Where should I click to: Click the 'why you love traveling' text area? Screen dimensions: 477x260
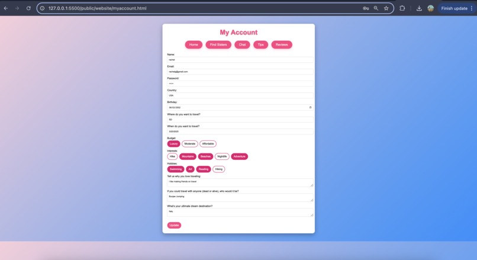[x=240, y=182]
